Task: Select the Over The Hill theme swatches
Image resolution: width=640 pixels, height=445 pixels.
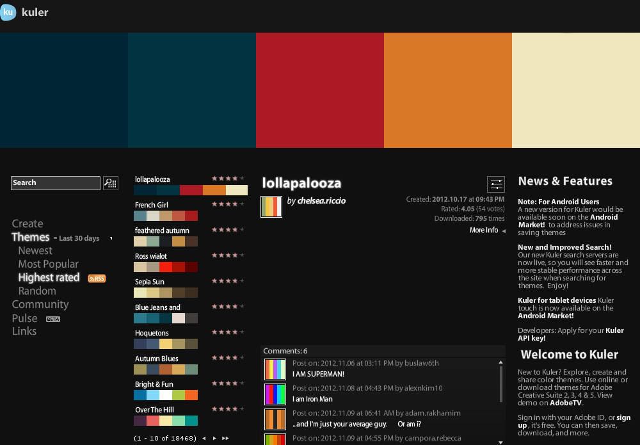Action: point(166,421)
